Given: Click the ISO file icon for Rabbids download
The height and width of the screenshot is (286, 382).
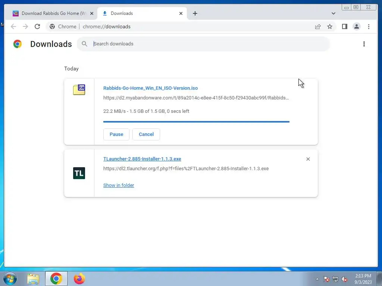Looking at the screenshot, I should coord(79,90).
